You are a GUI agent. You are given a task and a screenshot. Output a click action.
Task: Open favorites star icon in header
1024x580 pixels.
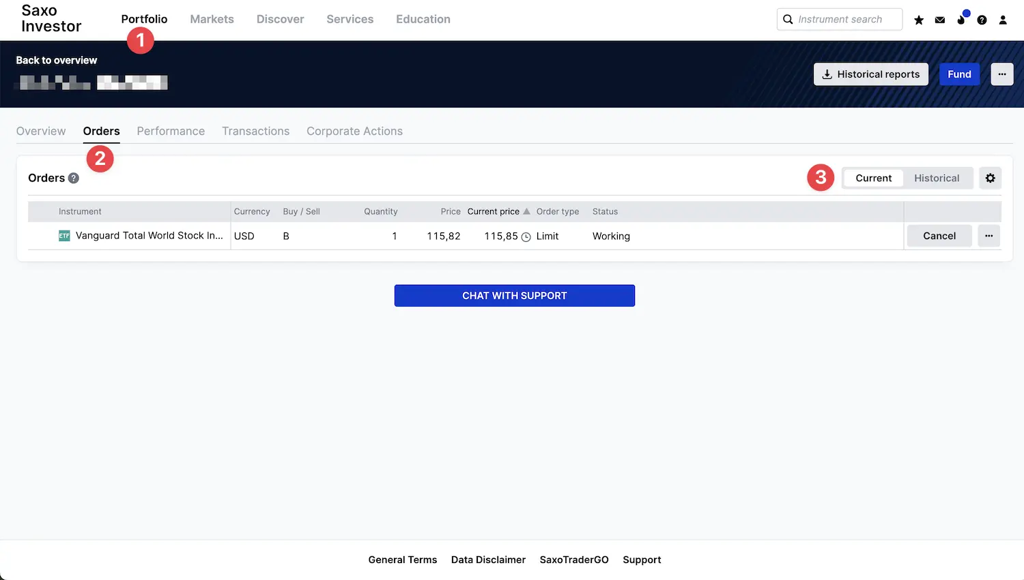[x=919, y=20]
